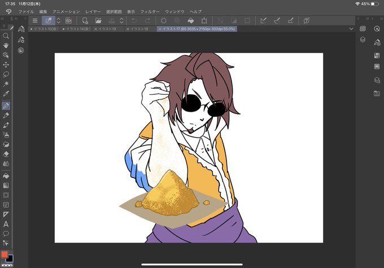Select the Hand move tool
This screenshot has width=384, height=268.
(6, 45)
